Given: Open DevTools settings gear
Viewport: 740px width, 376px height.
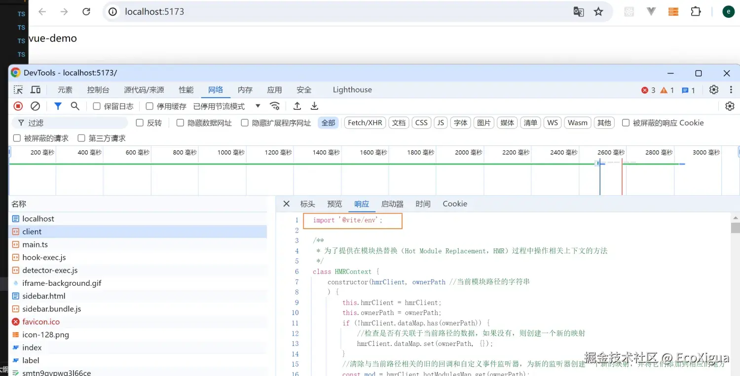Looking at the screenshot, I should pyautogui.click(x=714, y=90).
